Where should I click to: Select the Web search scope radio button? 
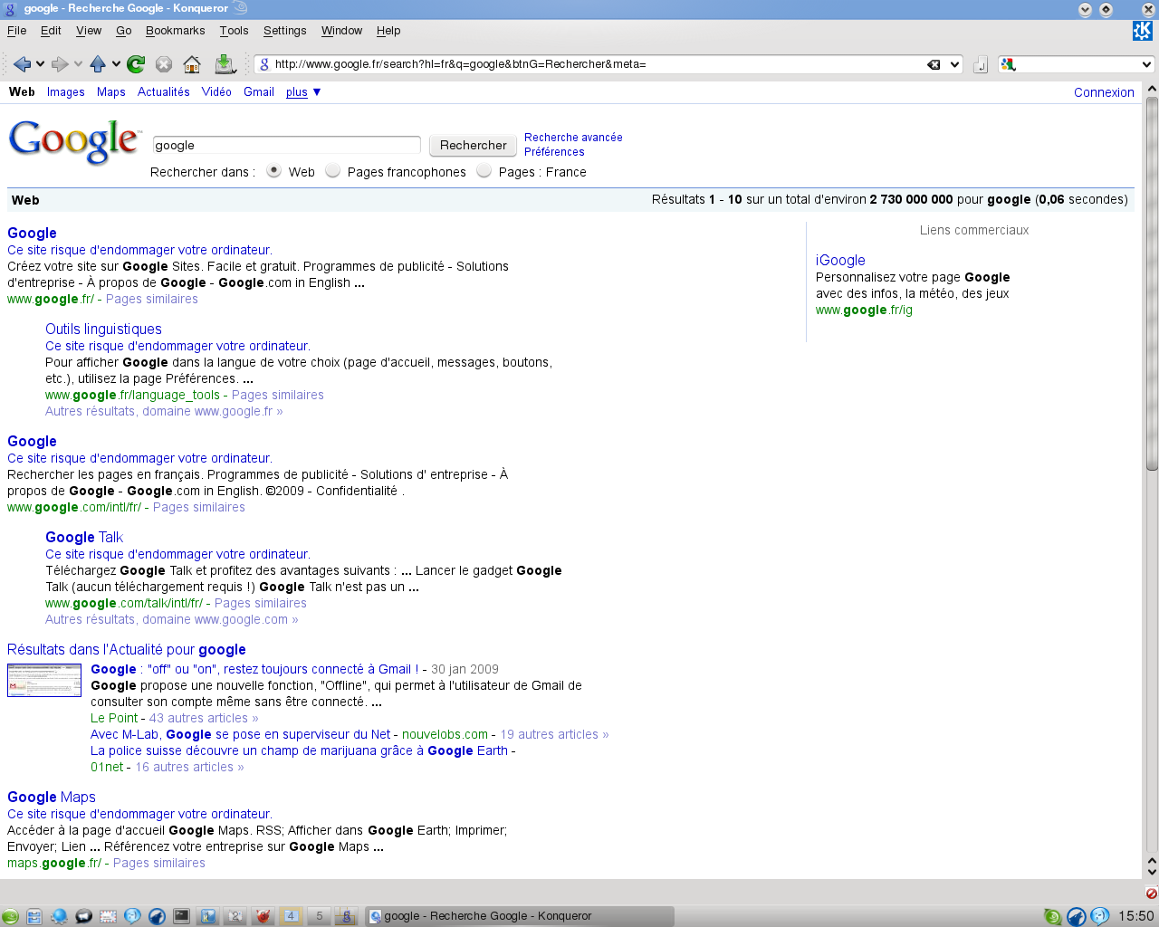(x=273, y=171)
